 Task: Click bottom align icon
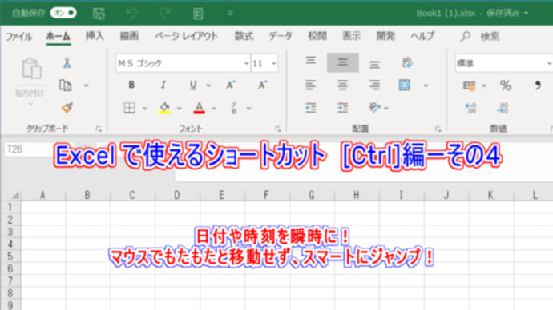tap(374, 65)
